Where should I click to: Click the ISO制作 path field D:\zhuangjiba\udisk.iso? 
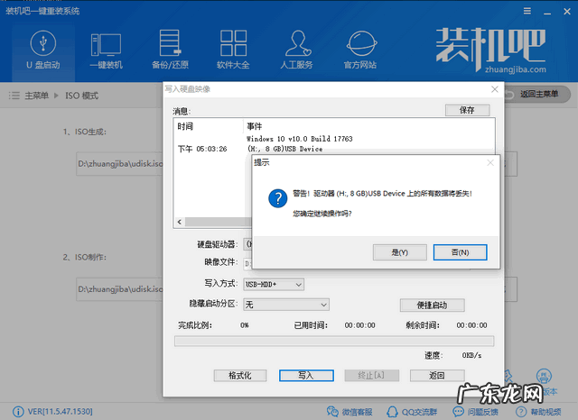120,289
